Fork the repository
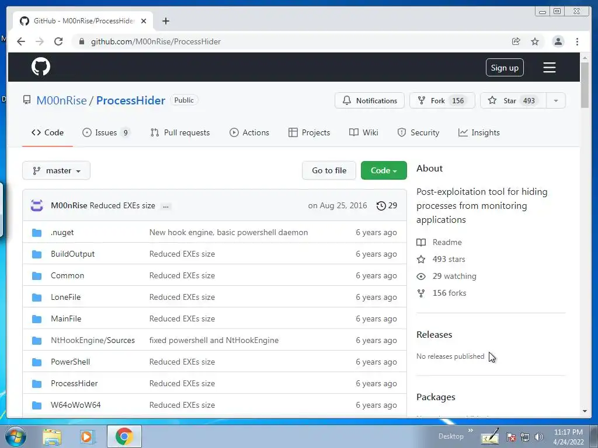This screenshot has height=448, width=598. (x=442, y=100)
